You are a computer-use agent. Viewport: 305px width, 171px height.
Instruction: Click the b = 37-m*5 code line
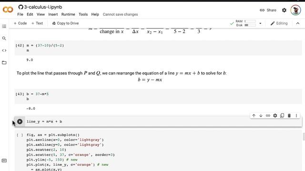coord(38,94)
